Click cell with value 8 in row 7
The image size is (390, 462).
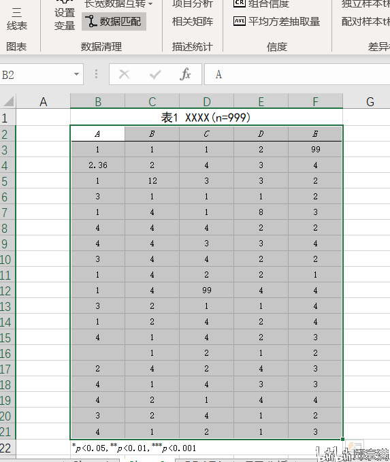point(261,212)
